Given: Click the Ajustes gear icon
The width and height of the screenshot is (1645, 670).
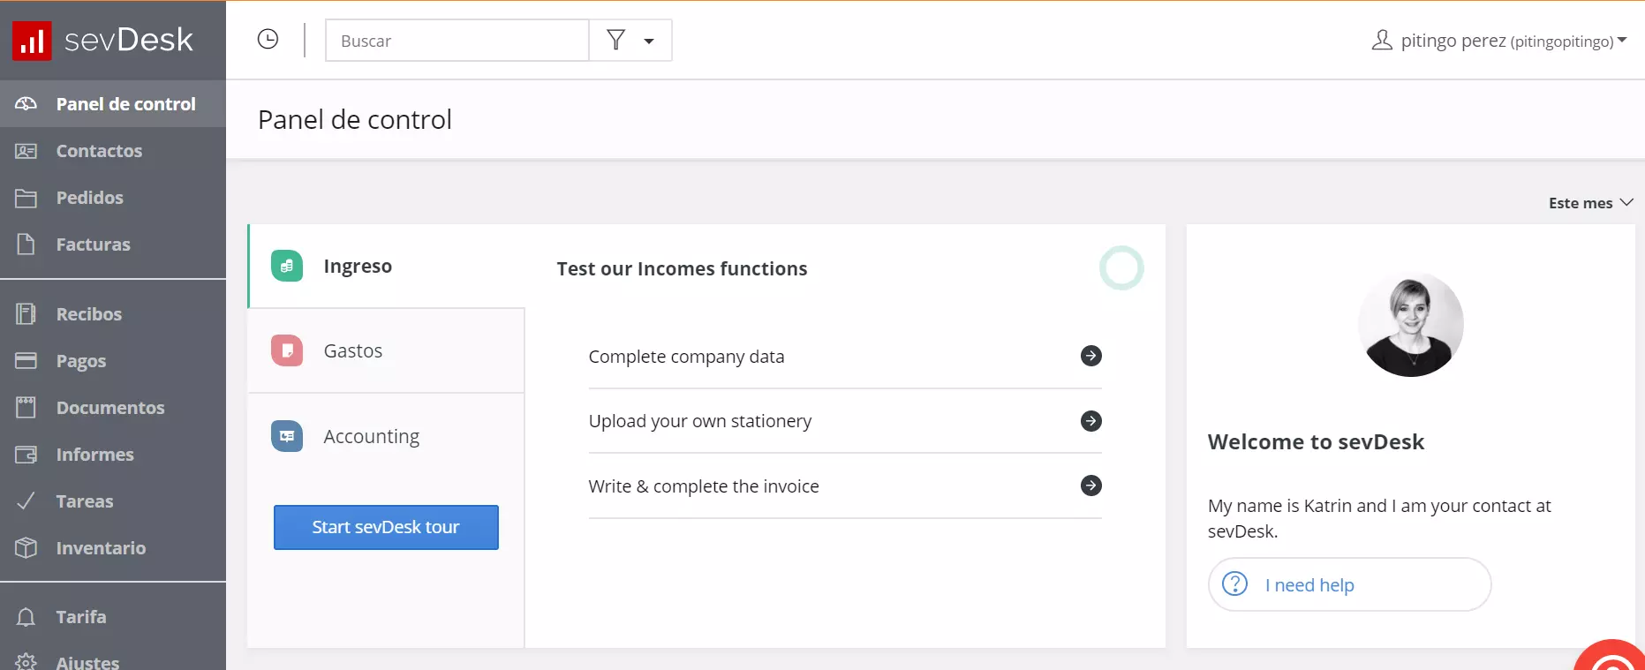Looking at the screenshot, I should 26,662.
